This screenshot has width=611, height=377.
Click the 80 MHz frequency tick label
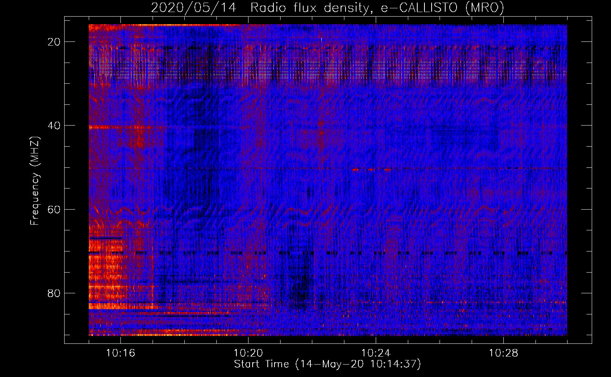click(54, 293)
